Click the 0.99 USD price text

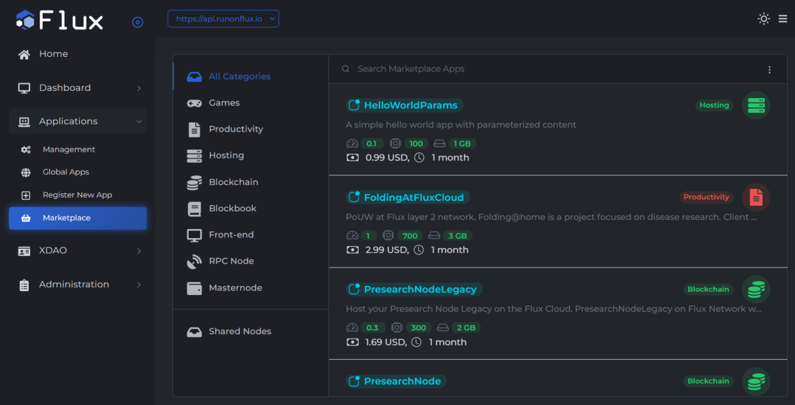tap(387, 158)
